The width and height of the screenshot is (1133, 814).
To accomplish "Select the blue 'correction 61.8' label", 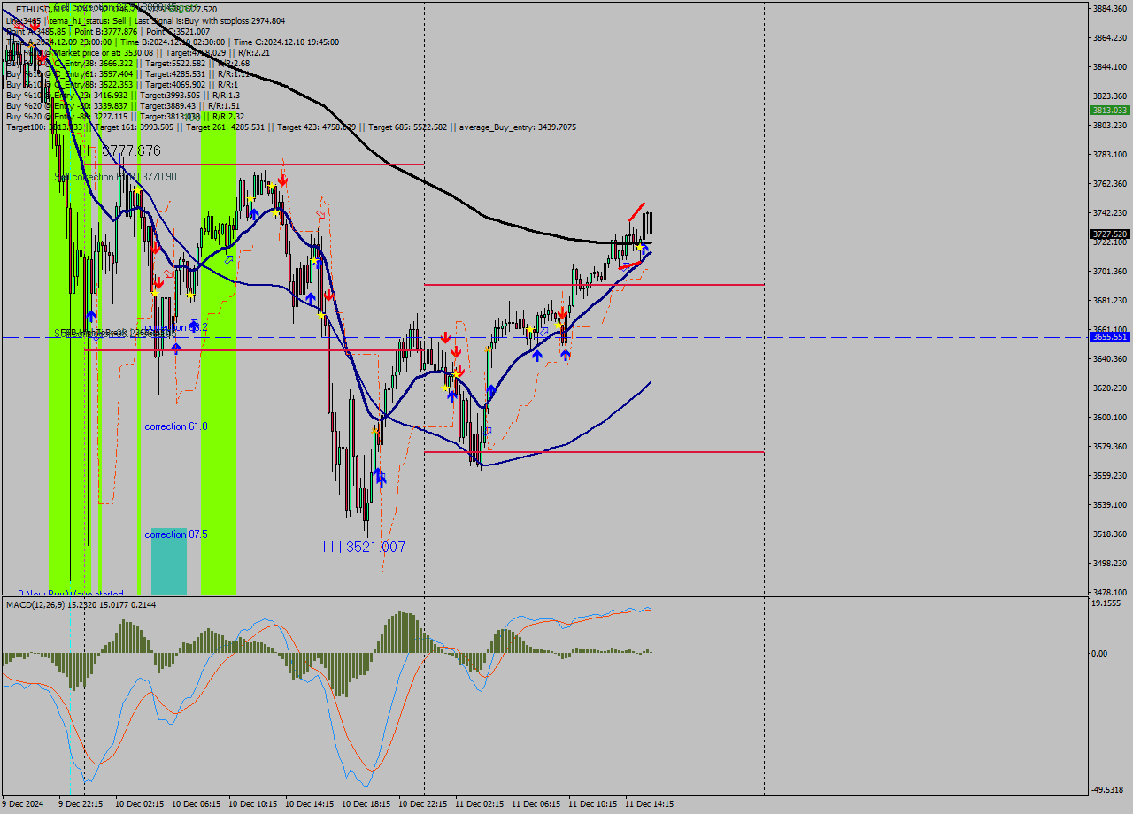I will [173, 426].
